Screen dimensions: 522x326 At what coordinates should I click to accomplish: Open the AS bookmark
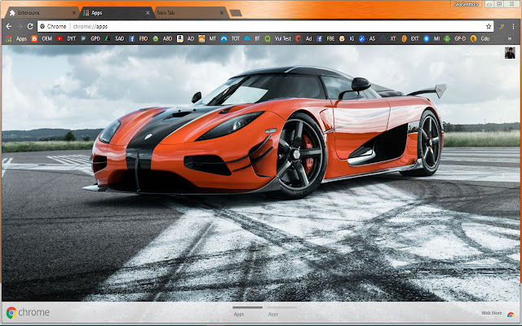click(367, 38)
